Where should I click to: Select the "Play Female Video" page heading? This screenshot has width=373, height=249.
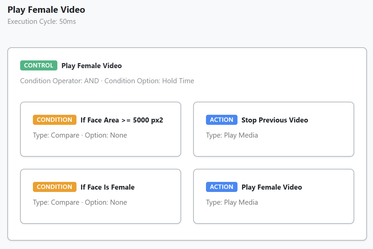click(46, 10)
